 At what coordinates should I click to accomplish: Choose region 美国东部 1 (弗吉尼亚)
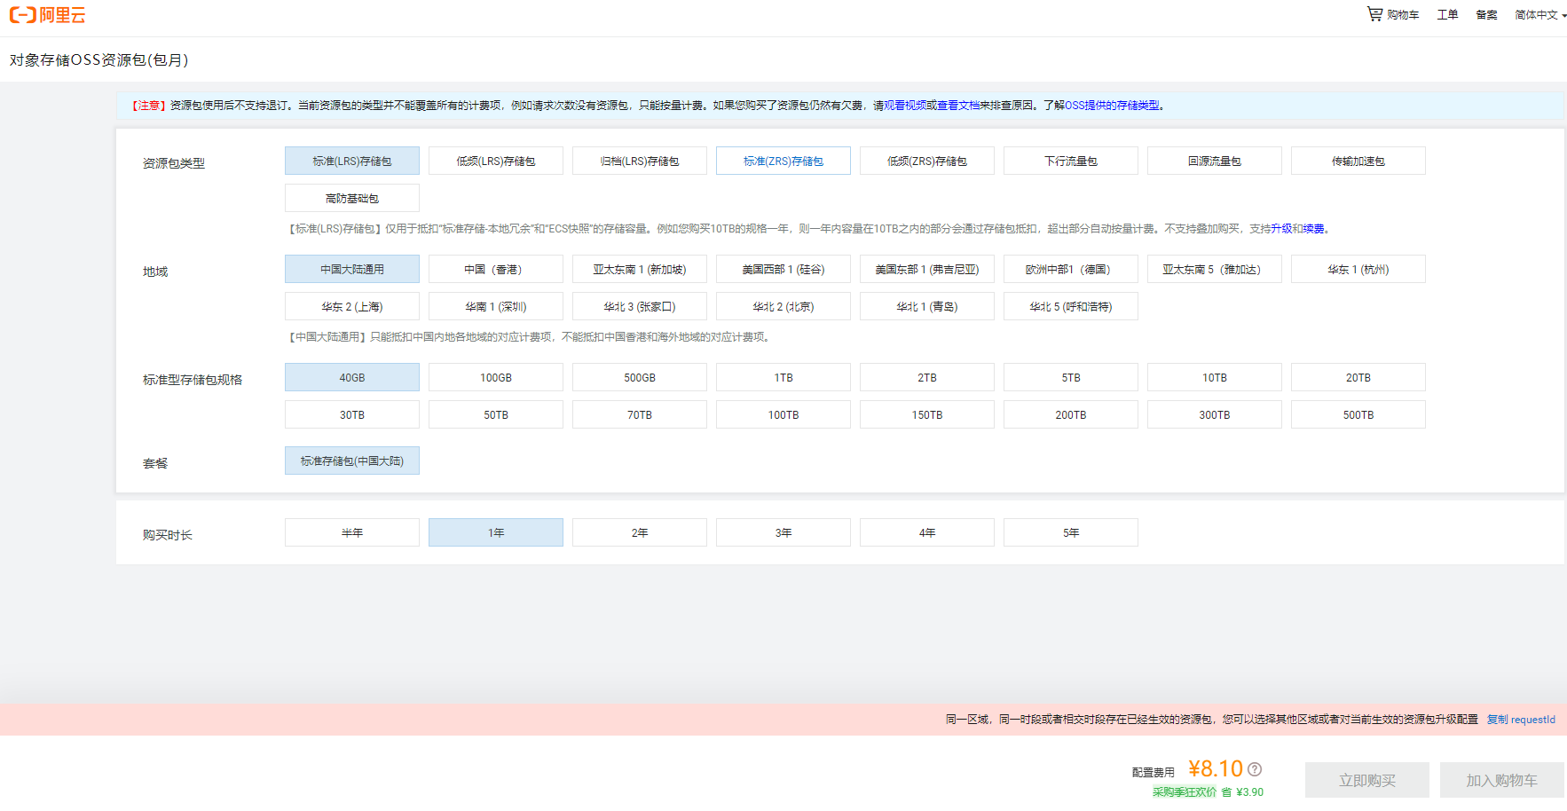927,269
